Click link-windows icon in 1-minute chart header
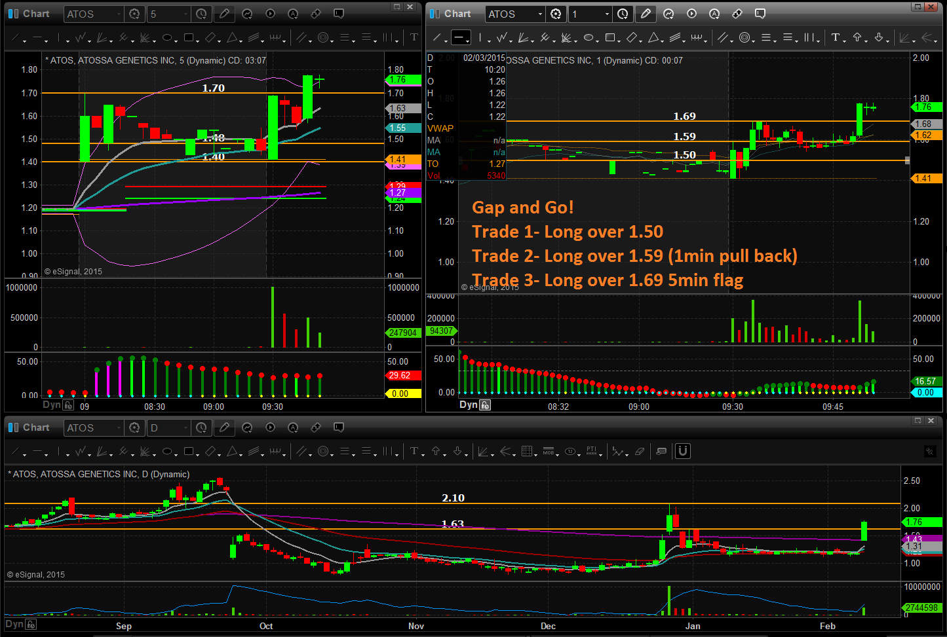Screen dimensions: 947x637 coord(737,14)
